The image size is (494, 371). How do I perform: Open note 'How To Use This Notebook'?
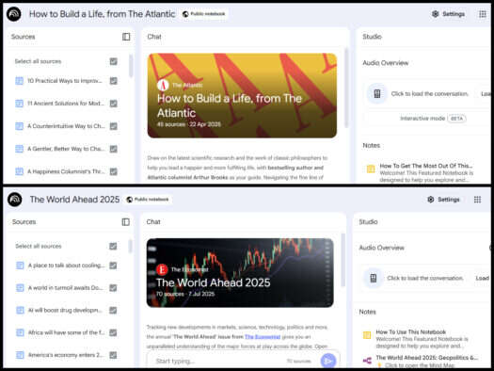tap(411, 331)
